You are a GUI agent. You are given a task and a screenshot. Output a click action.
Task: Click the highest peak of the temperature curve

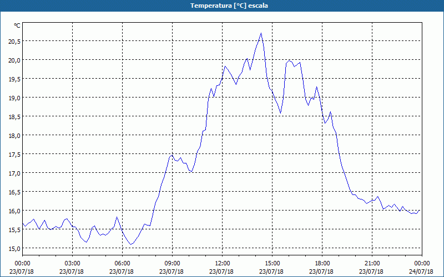pyautogui.click(x=261, y=33)
